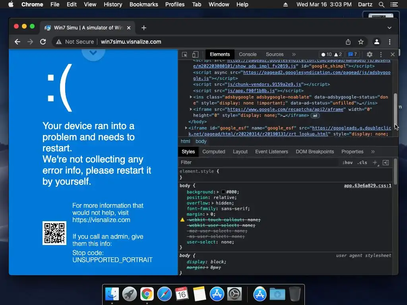The height and width of the screenshot is (305, 407).
Task: Open the Event Listeners tab
Action: coord(271,152)
